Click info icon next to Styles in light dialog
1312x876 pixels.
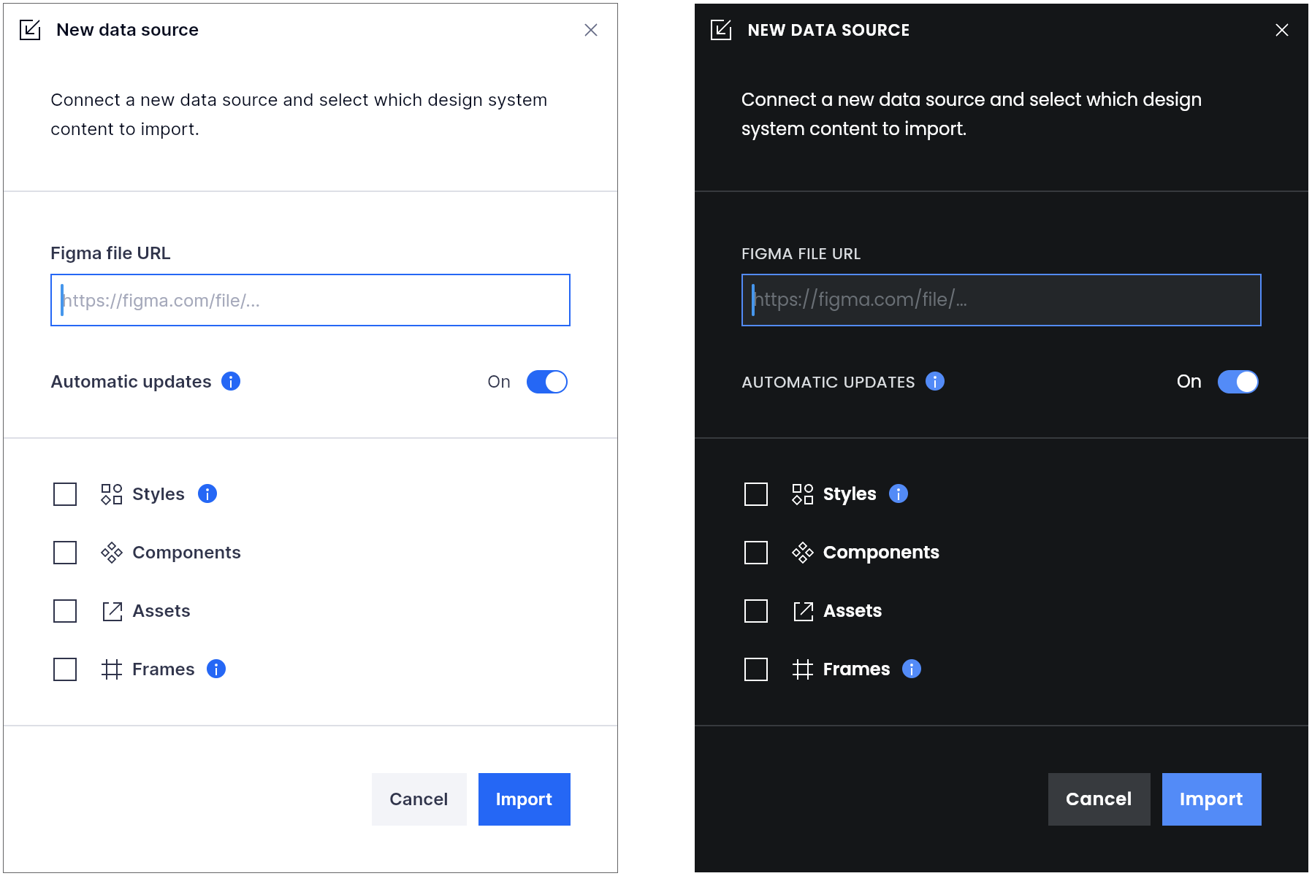207,493
